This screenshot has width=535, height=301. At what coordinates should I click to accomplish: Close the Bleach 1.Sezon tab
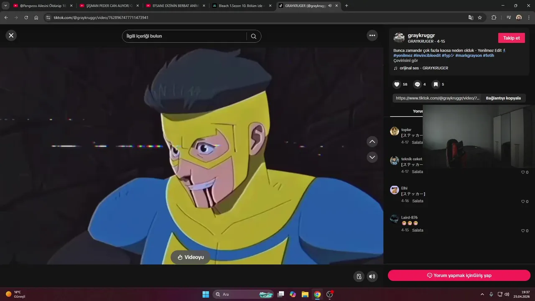[270, 6]
